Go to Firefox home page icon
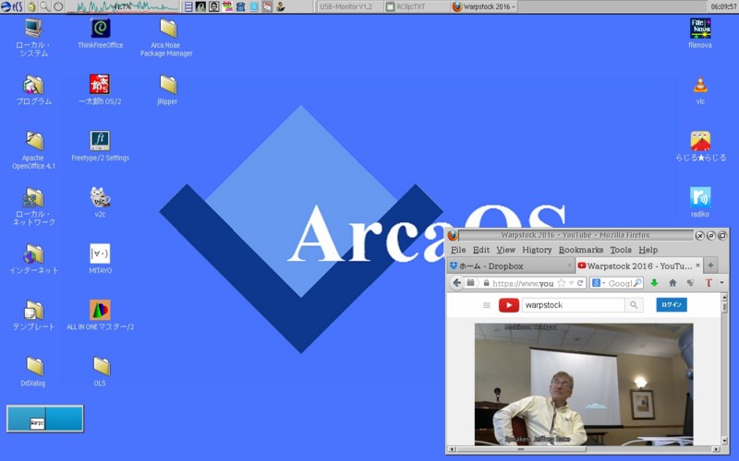 click(672, 283)
